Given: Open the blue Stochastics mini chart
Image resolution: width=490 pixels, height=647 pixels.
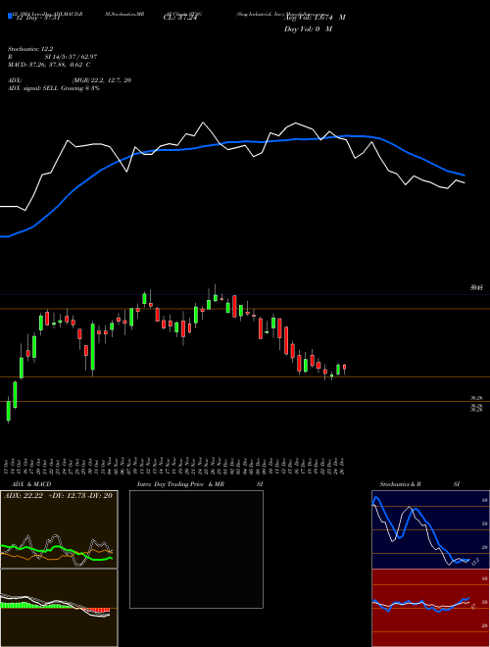Looking at the screenshot, I should (x=430, y=529).
